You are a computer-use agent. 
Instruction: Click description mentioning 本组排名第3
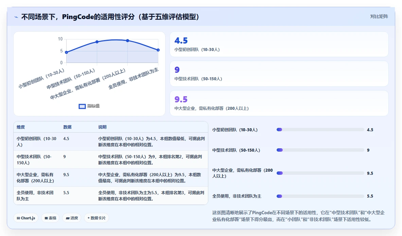(151, 196)
